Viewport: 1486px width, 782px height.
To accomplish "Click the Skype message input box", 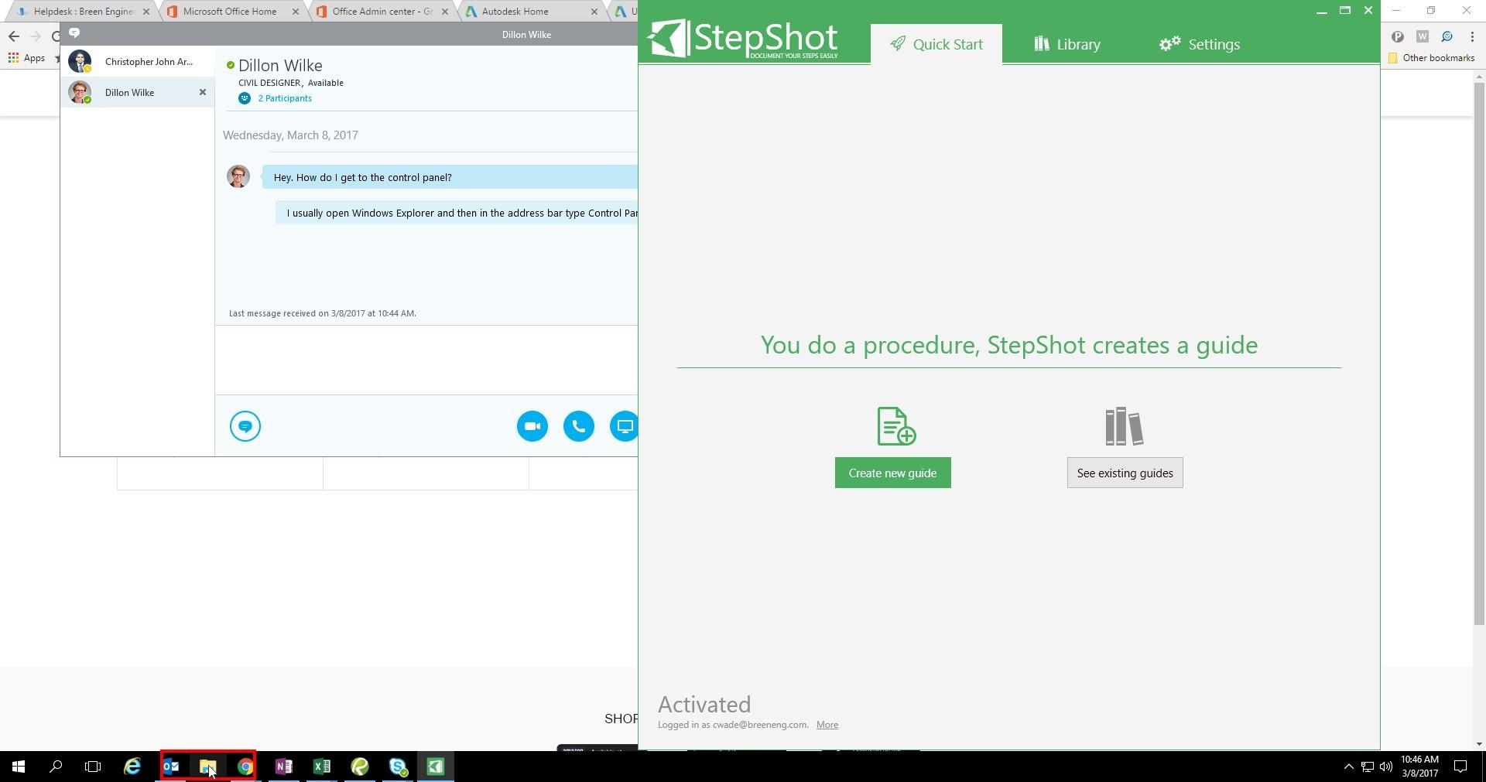I will [x=426, y=360].
